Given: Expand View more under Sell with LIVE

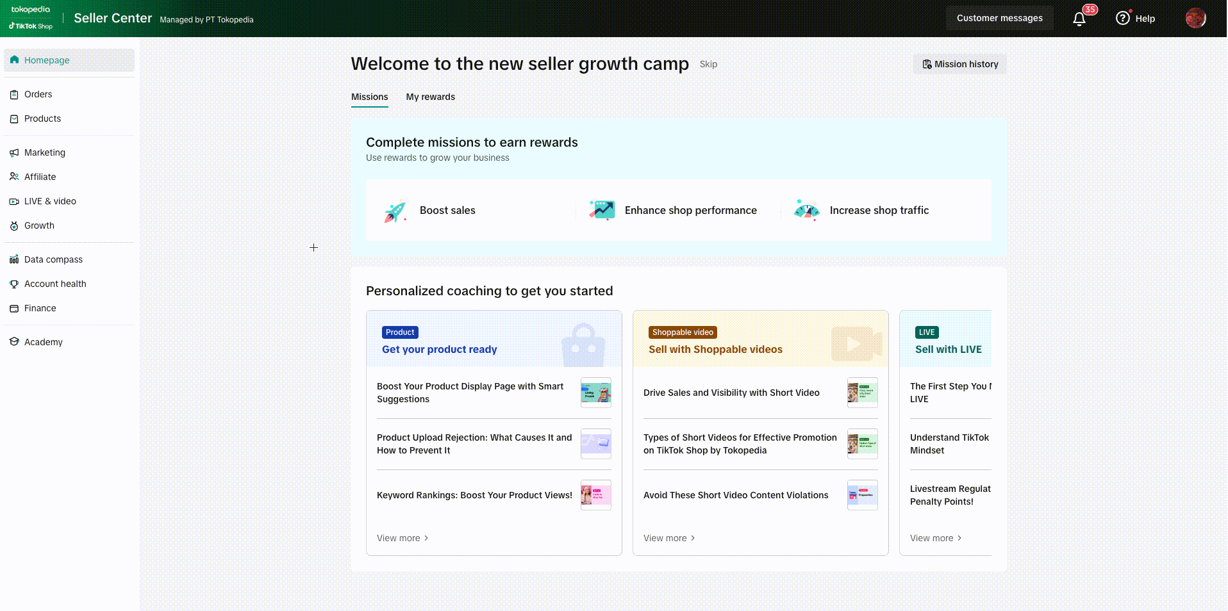Looking at the screenshot, I should 936,538.
